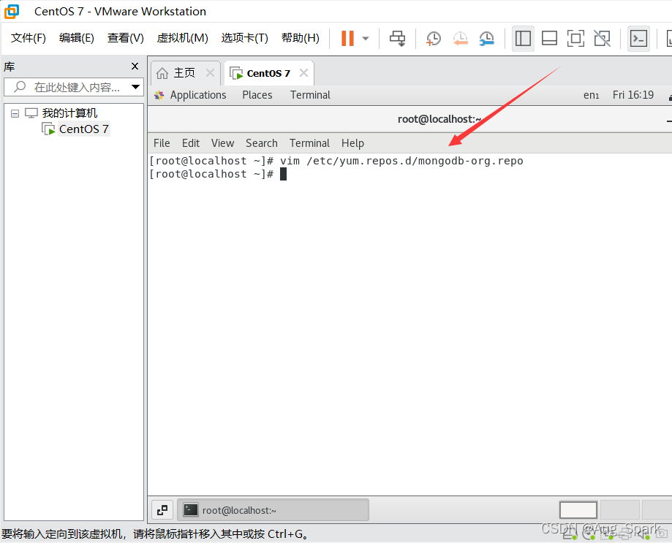Open the 虚拟机(M) menu
Screen dimensions: 672x543
tap(183, 38)
